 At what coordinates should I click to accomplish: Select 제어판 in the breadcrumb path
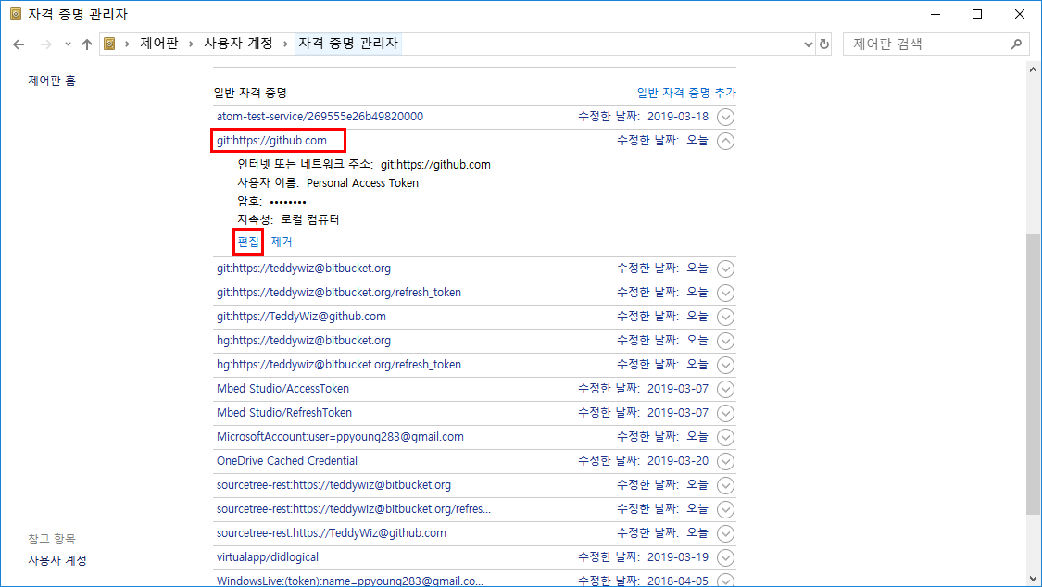point(159,44)
